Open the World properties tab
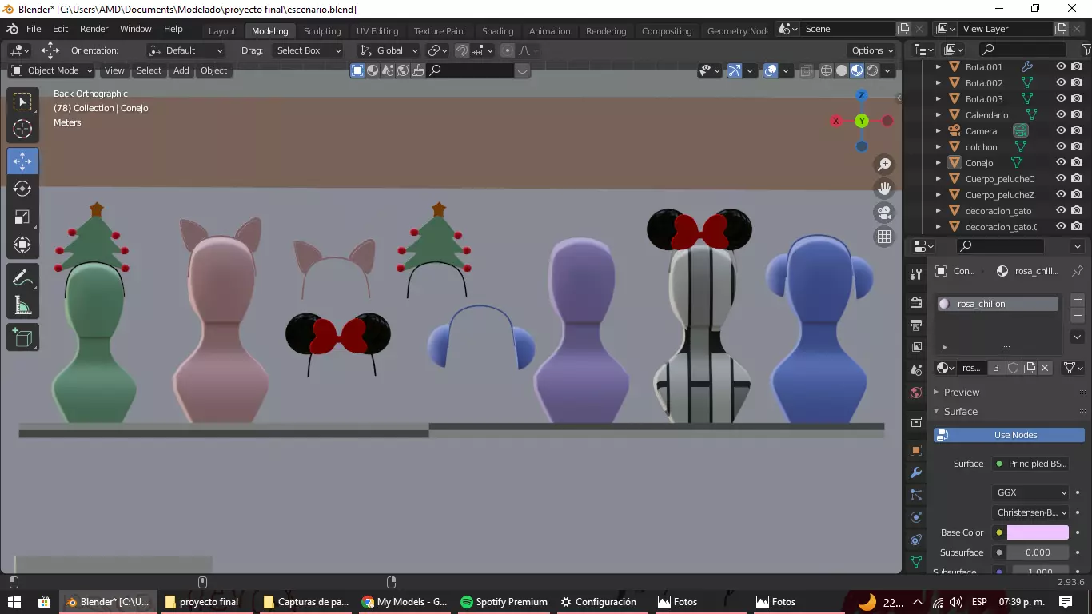 pos(916,393)
